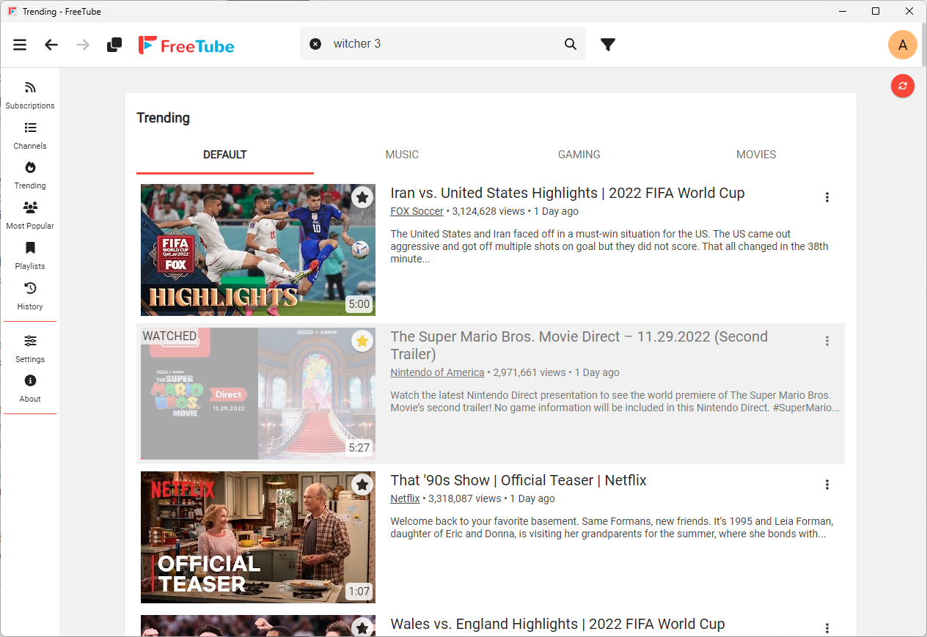Open Subscriptions in the sidebar
Image resolution: width=927 pixels, height=637 pixels.
pyautogui.click(x=30, y=95)
